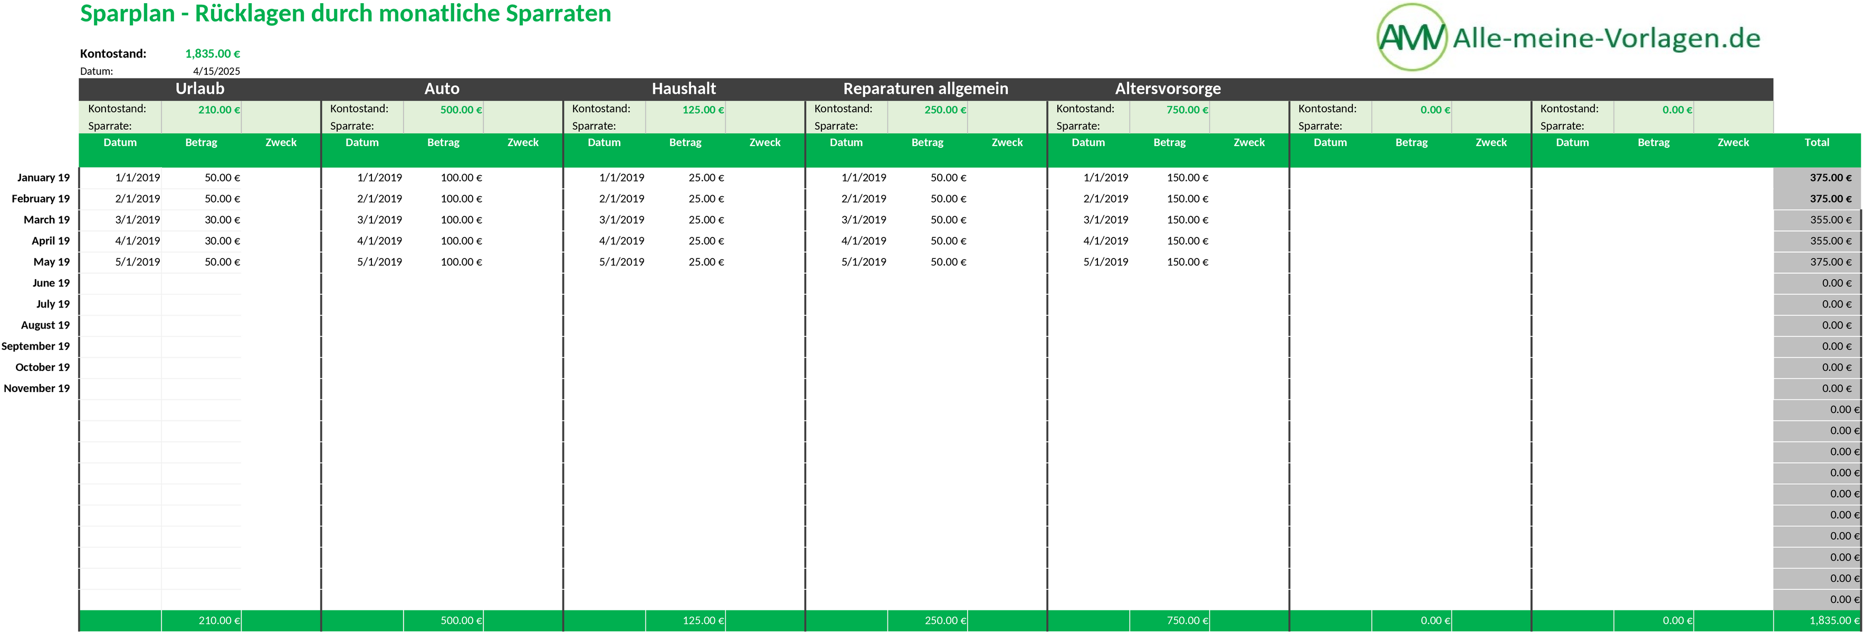This screenshot has width=1863, height=633.
Task: Click Reparaturen April amount 50.00 €
Action: tap(948, 241)
